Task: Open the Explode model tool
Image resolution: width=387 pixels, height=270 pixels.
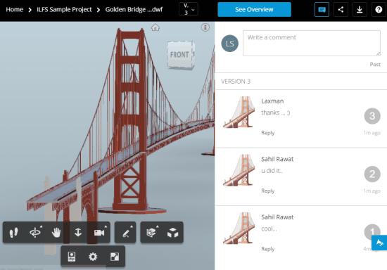Action: (151, 232)
